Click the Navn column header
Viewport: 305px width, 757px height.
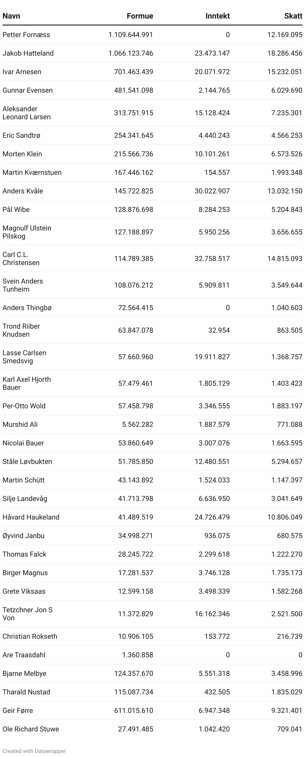point(11,16)
